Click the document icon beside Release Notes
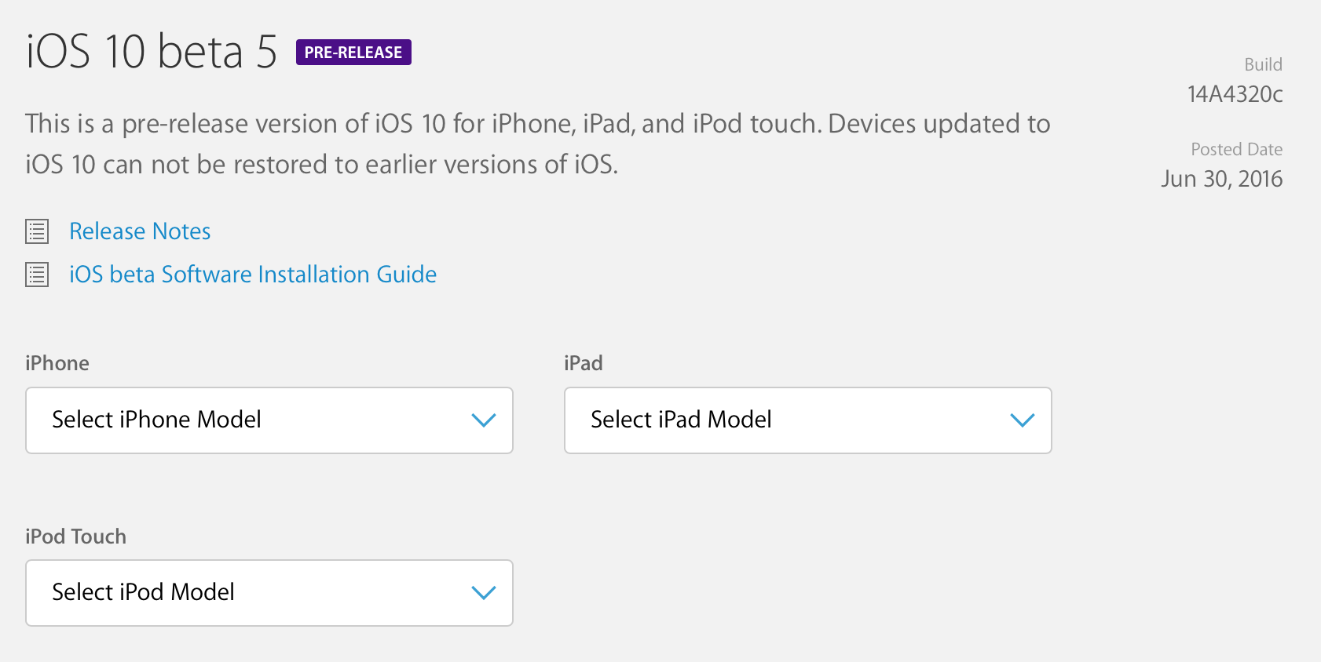 [x=37, y=231]
